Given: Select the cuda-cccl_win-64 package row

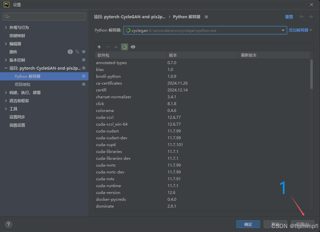Looking at the screenshot, I should pos(202,124).
